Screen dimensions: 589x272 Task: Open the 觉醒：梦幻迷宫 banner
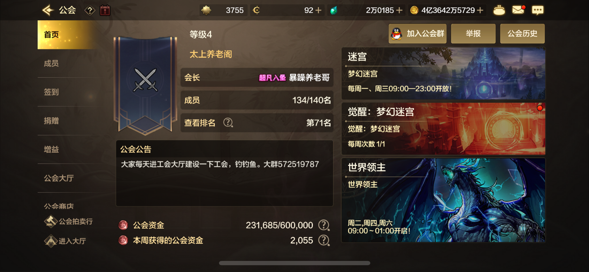pos(443,129)
